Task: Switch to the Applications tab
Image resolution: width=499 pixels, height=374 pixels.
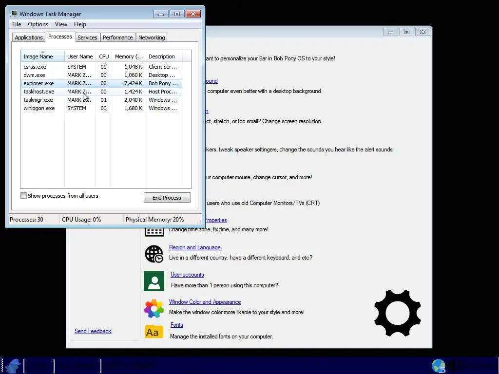Action: click(x=29, y=37)
